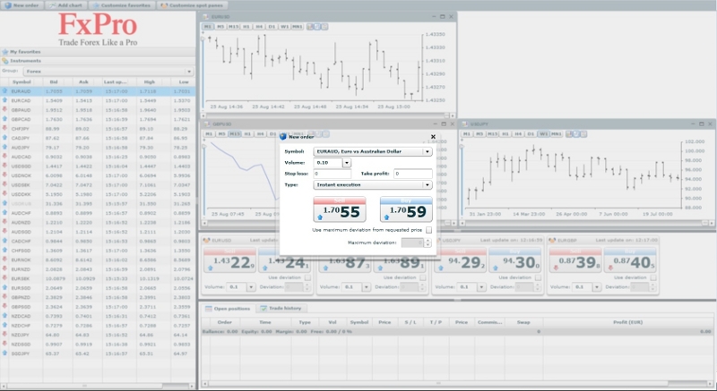Click the EURUSD chart window title icon

207,16
